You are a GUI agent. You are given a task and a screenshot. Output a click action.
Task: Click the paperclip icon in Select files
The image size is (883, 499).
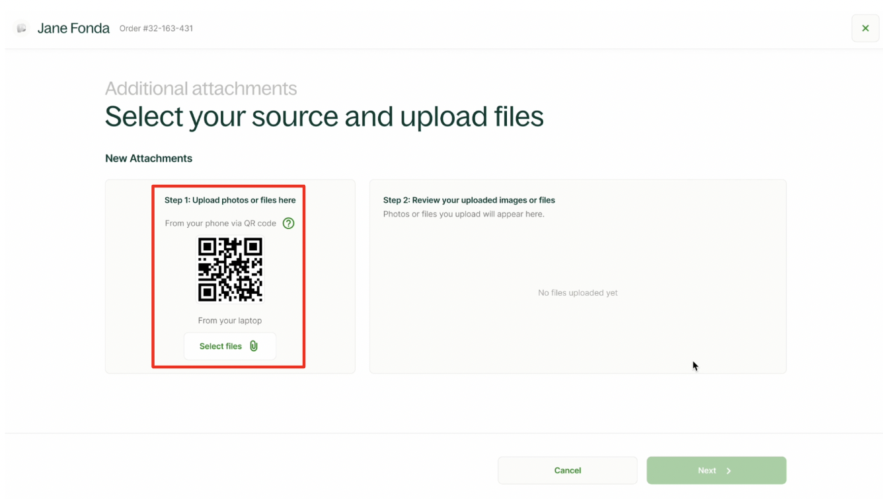(x=254, y=346)
